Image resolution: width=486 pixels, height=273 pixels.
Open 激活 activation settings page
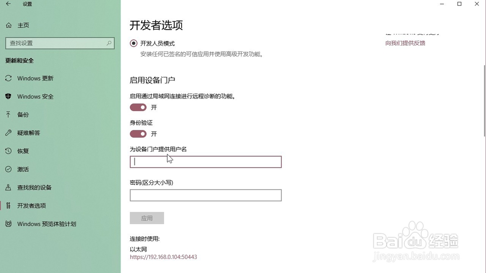23,169
